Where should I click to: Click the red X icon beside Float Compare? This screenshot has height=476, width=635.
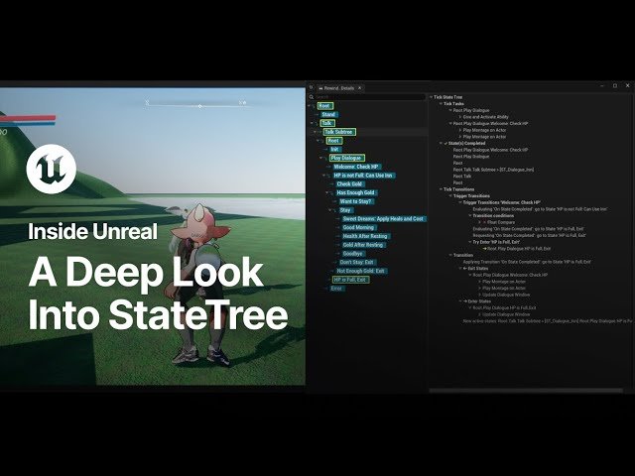point(484,222)
